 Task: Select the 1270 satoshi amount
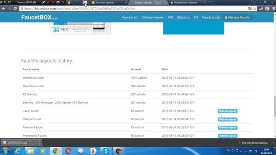tap(139, 77)
